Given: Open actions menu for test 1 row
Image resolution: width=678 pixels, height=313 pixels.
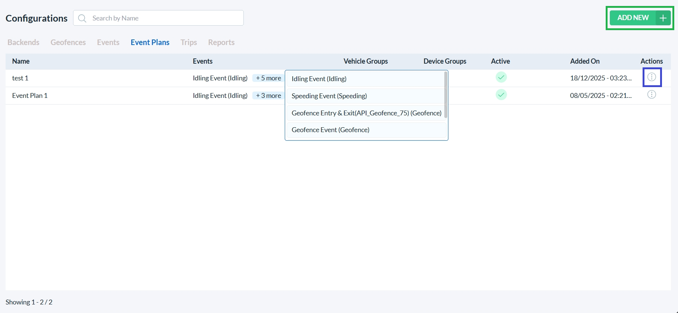Looking at the screenshot, I should pyautogui.click(x=652, y=77).
